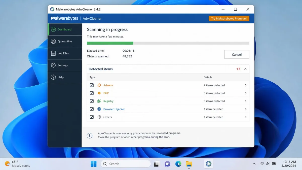Uncheck the Browser Hijacker checkbox

coord(92,109)
